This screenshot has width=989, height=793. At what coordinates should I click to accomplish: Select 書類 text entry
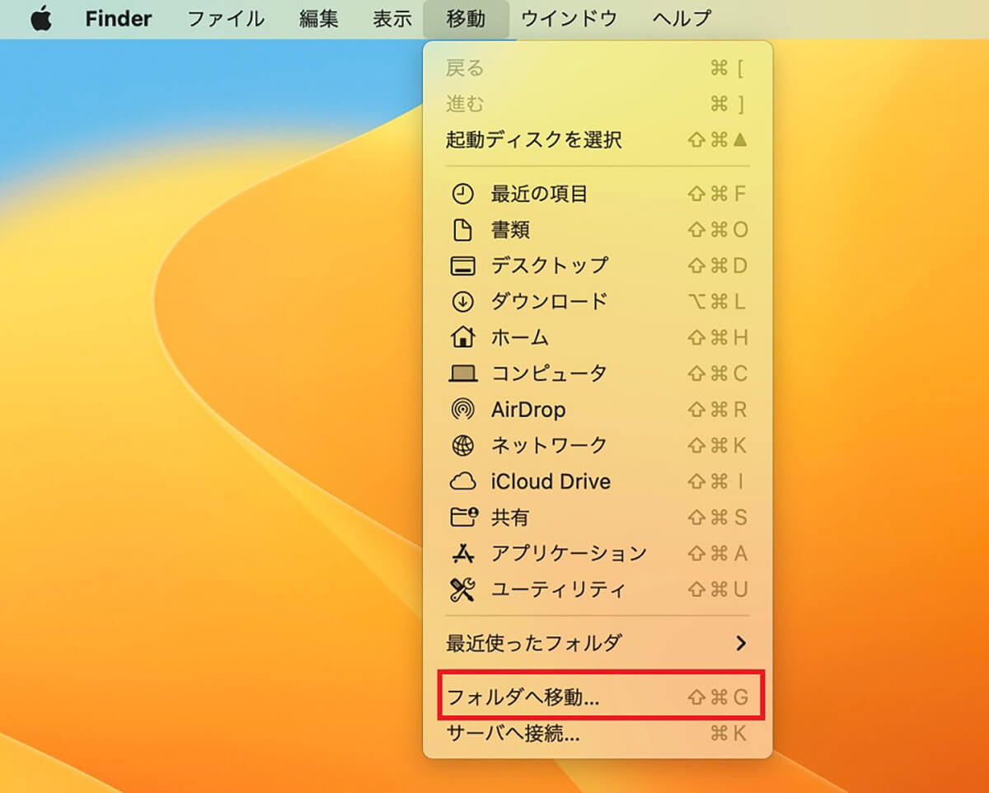(510, 230)
